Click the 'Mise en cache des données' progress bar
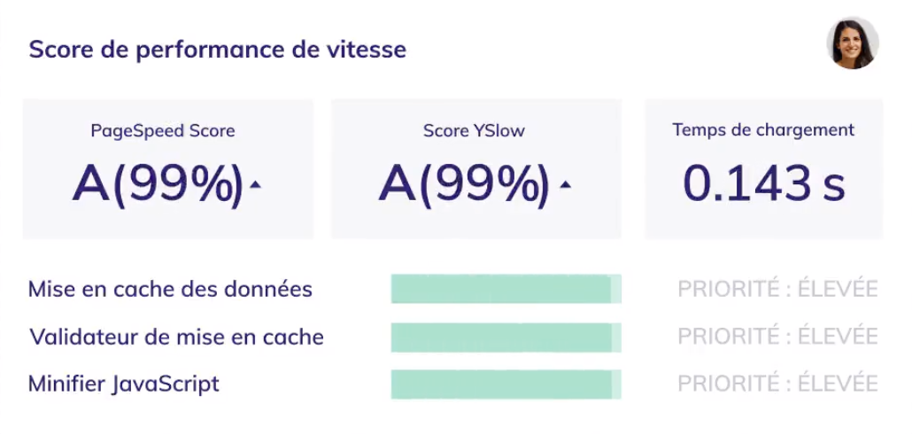 click(x=506, y=289)
